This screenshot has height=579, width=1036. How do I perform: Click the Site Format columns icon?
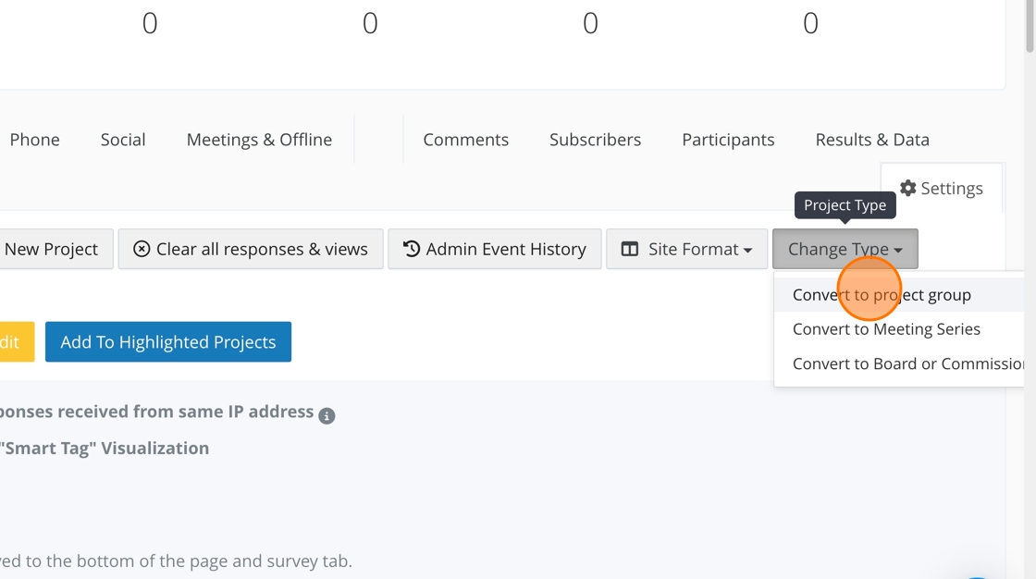(630, 249)
